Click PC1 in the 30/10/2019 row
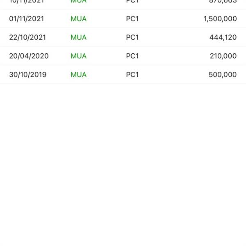This screenshot has width=246, height=246. (x=132, y=75)
